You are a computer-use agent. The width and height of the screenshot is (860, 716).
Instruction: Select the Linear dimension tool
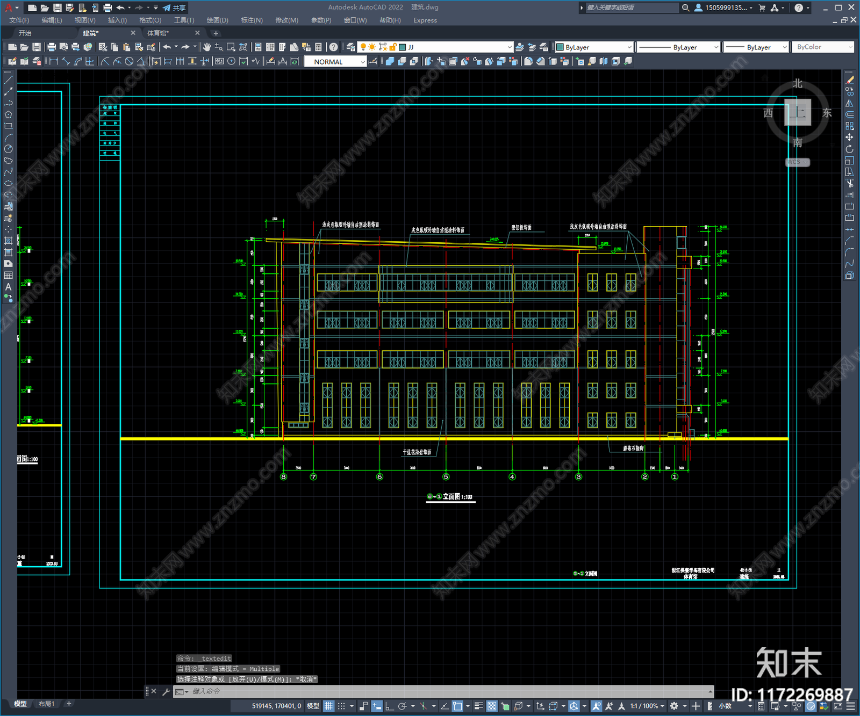pyautogui.click(x=54, y=61)
